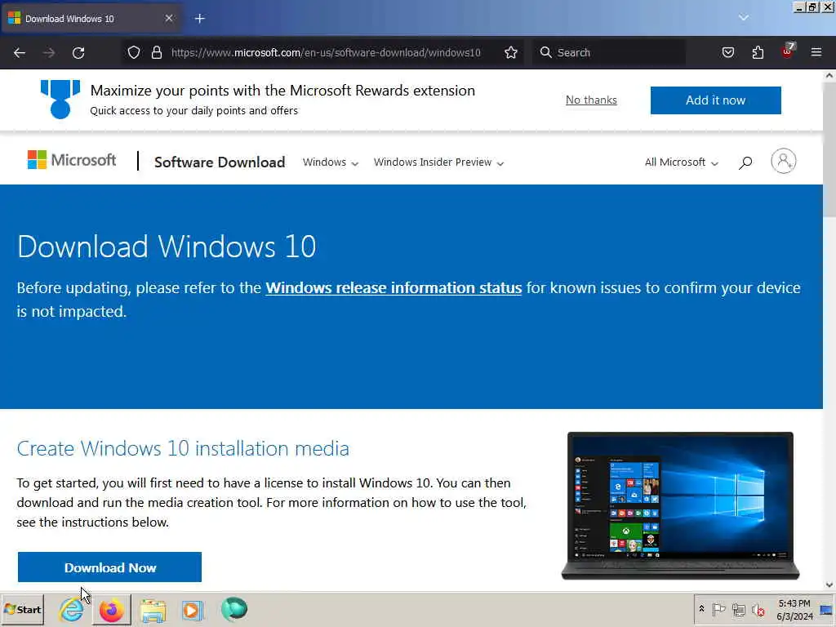Click the Microsoft Rewards medal icon
Image resolution: width=836 pixels, height=627 pixels.
60,99
